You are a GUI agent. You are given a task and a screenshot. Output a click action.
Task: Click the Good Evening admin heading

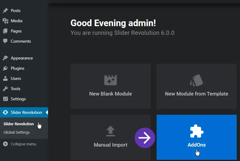[x=113, y=23]
